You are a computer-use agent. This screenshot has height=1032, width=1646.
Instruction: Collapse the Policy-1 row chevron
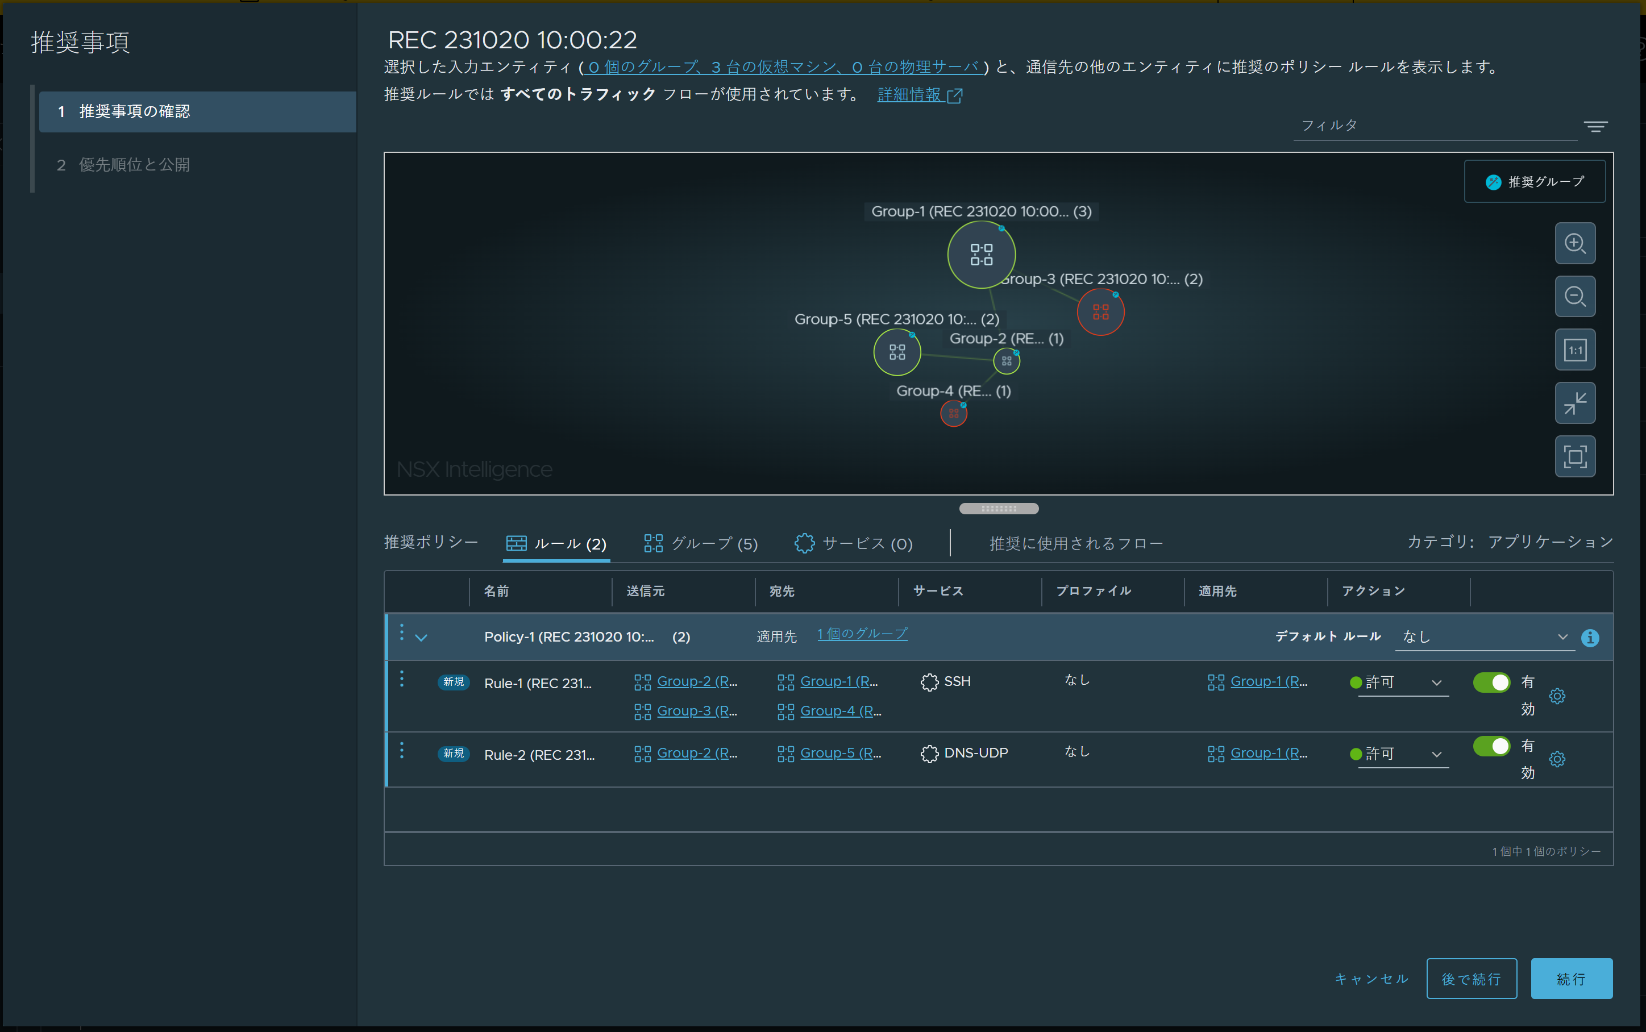[421, 638]
